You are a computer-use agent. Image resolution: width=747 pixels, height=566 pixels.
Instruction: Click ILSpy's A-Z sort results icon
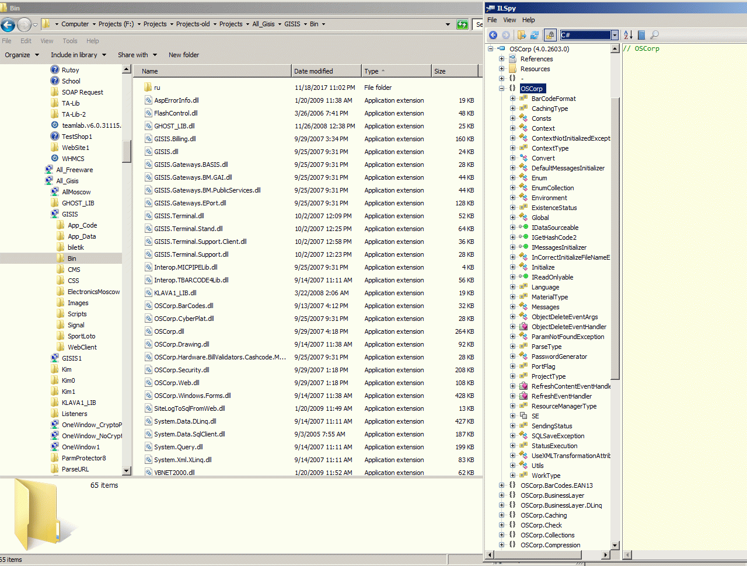click(x=628, y=35)
